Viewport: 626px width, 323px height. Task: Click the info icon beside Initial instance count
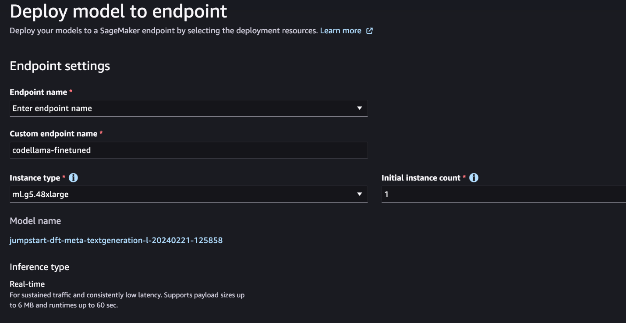[x=474, y=178]
